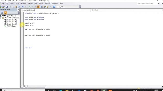The image size is (163, 91).
Task: Click the 'End Sub' line
Action: [x=28, y=47]
